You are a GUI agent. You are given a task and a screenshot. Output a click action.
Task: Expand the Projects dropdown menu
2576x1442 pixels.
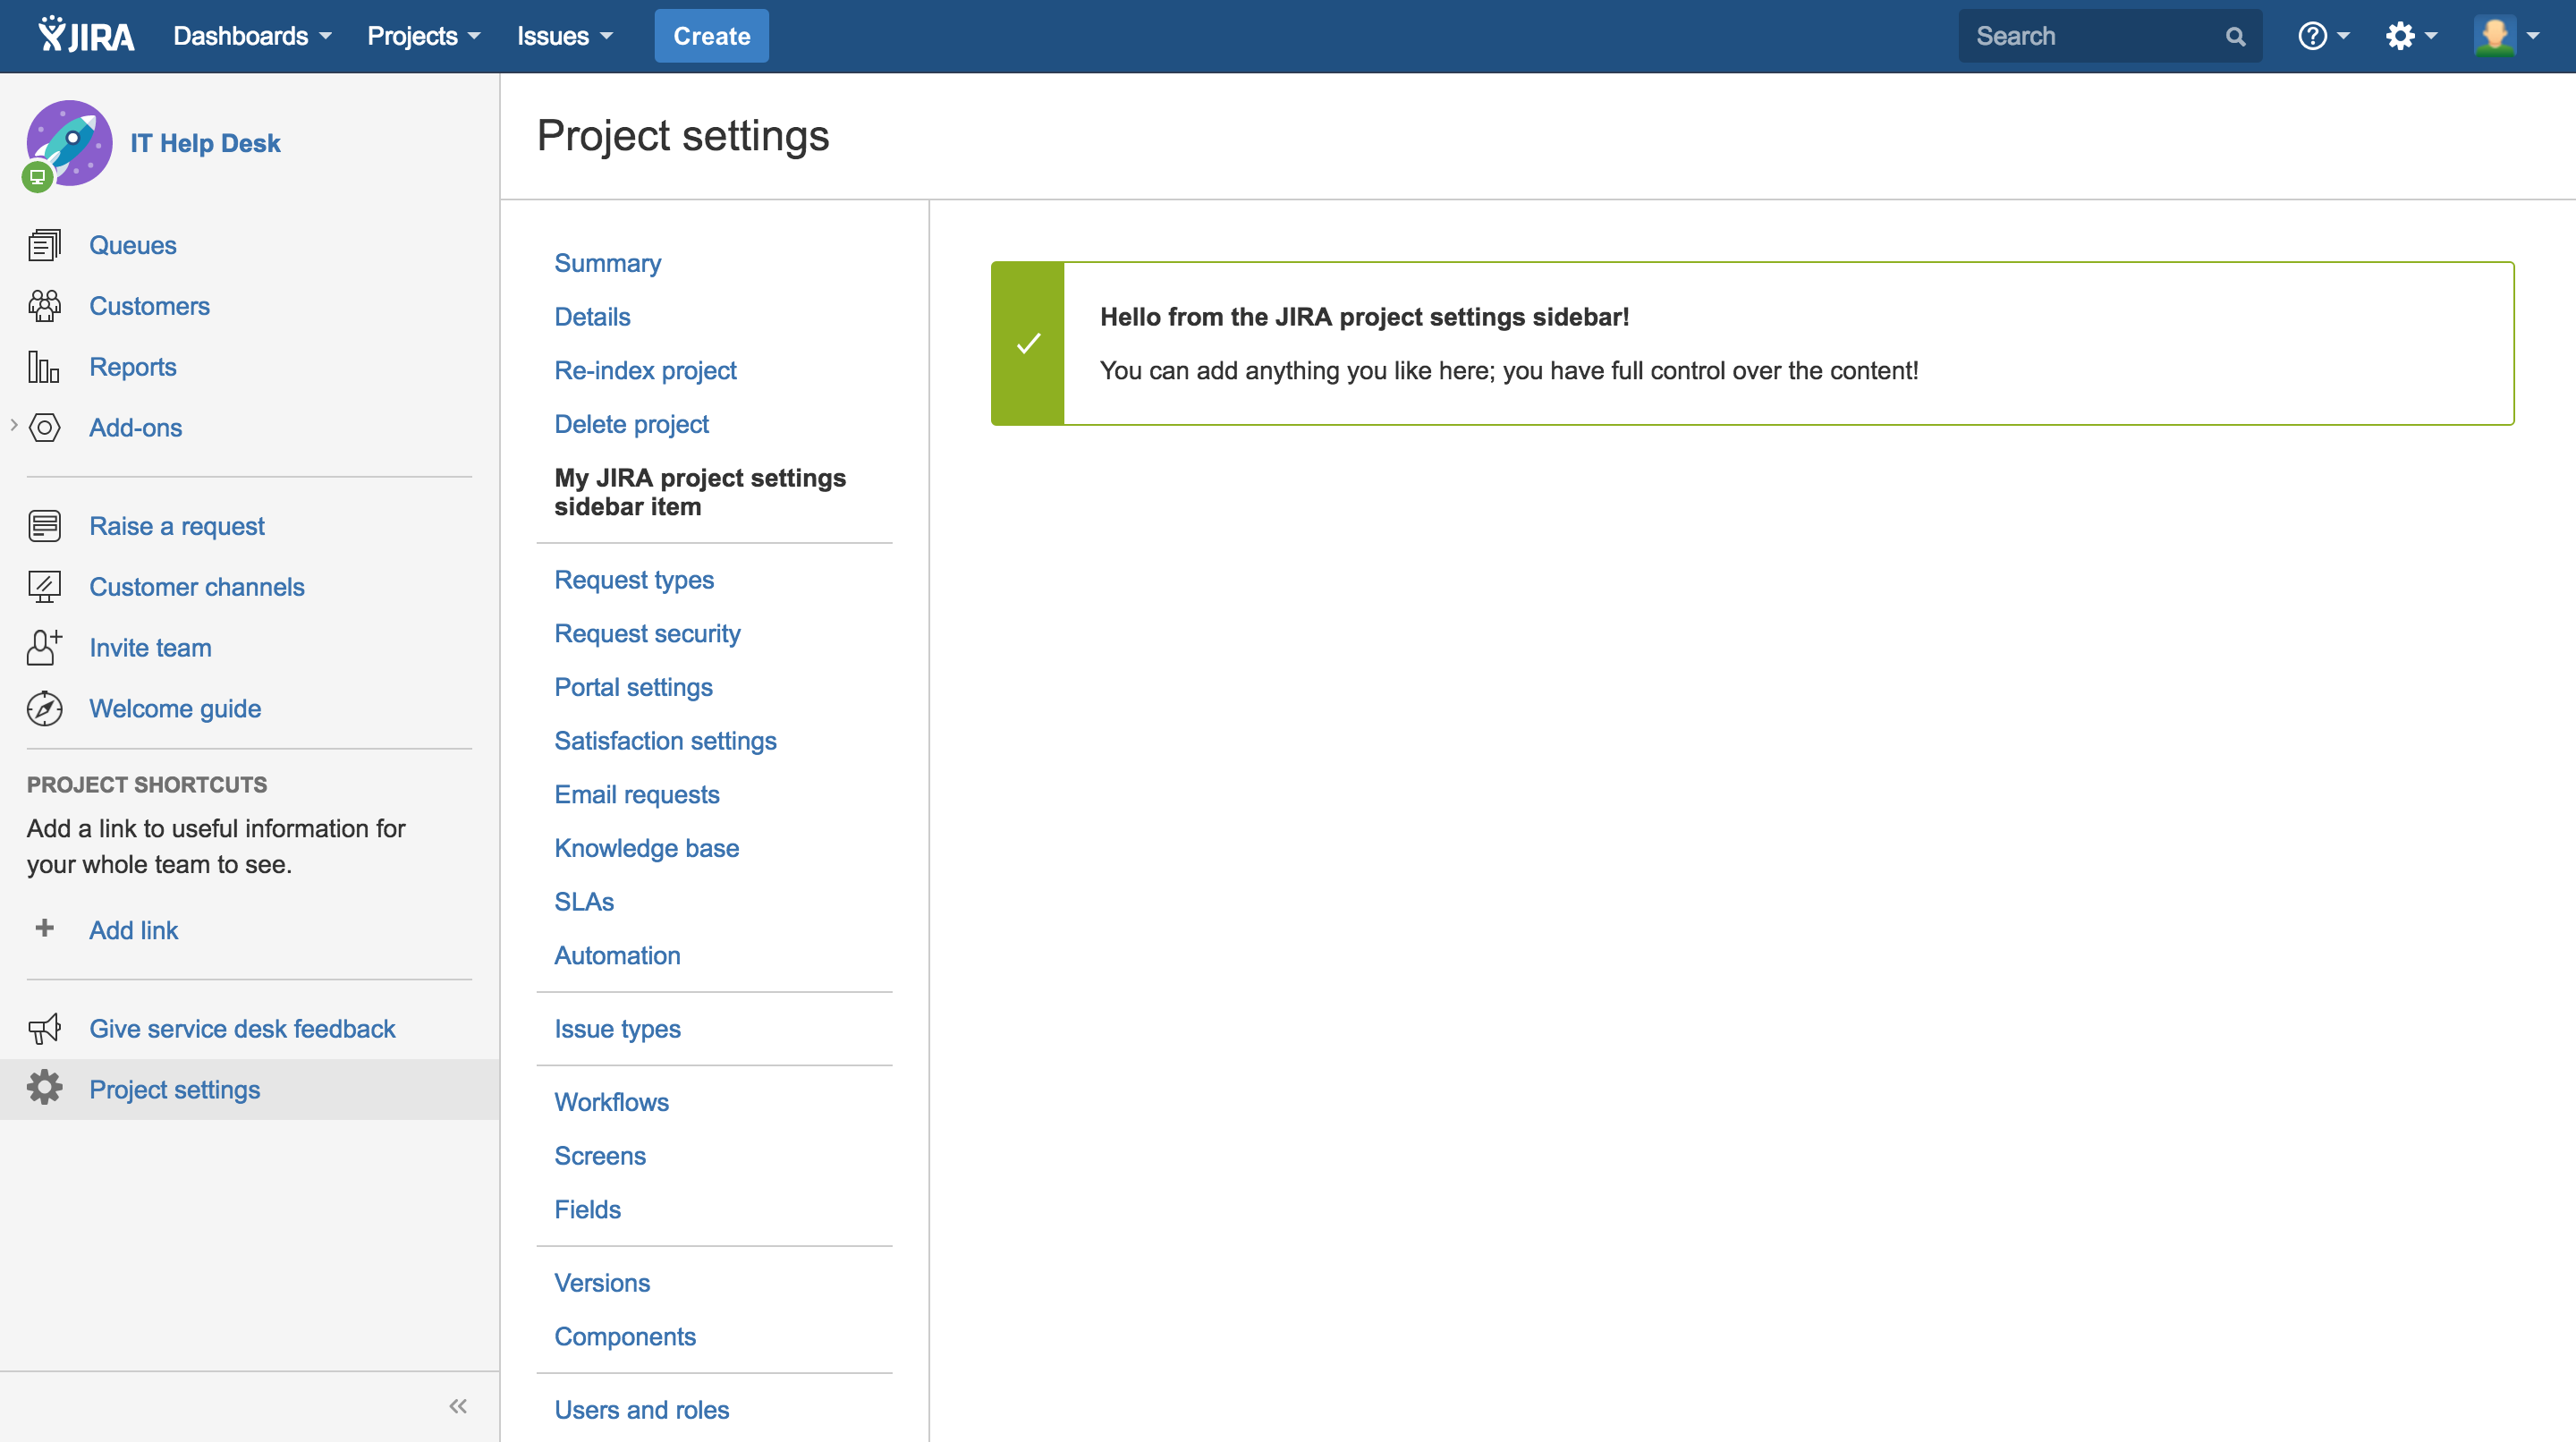[421, 36]
